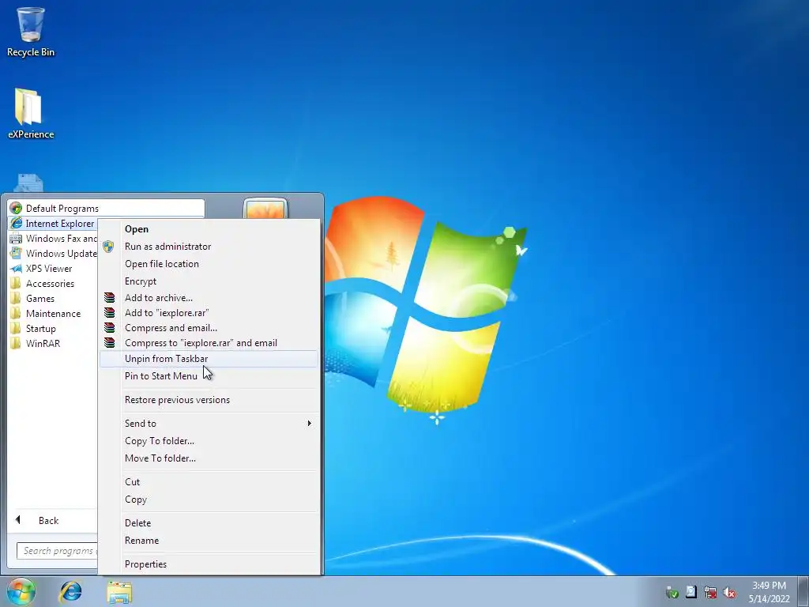Select Cut from context menu

[x=209, y=482]
